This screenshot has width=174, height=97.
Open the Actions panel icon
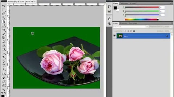109,11
